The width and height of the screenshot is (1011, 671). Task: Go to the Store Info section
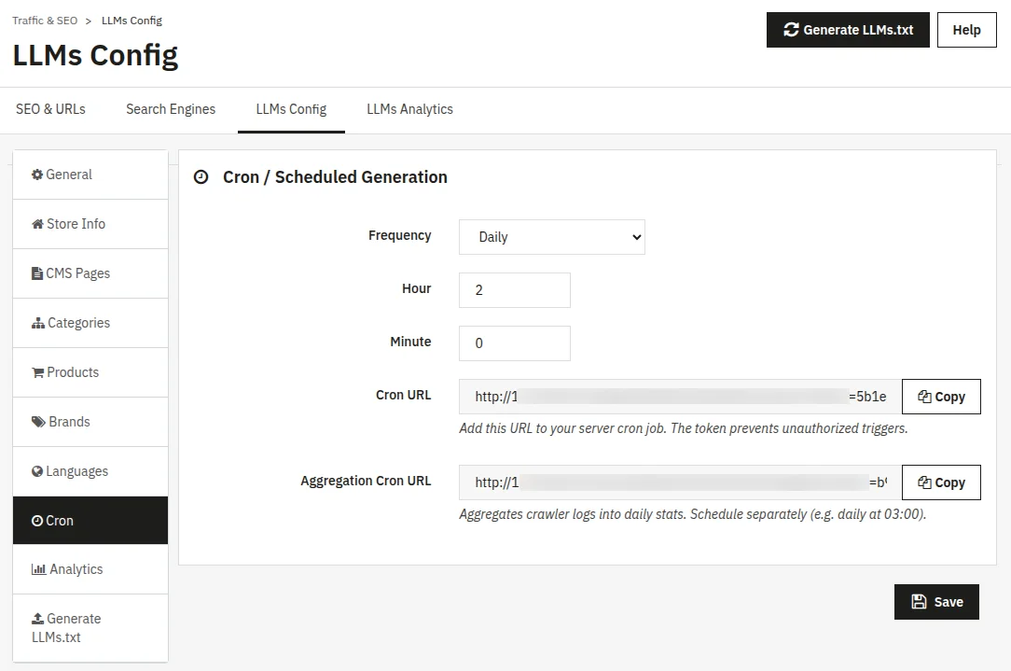90,224
